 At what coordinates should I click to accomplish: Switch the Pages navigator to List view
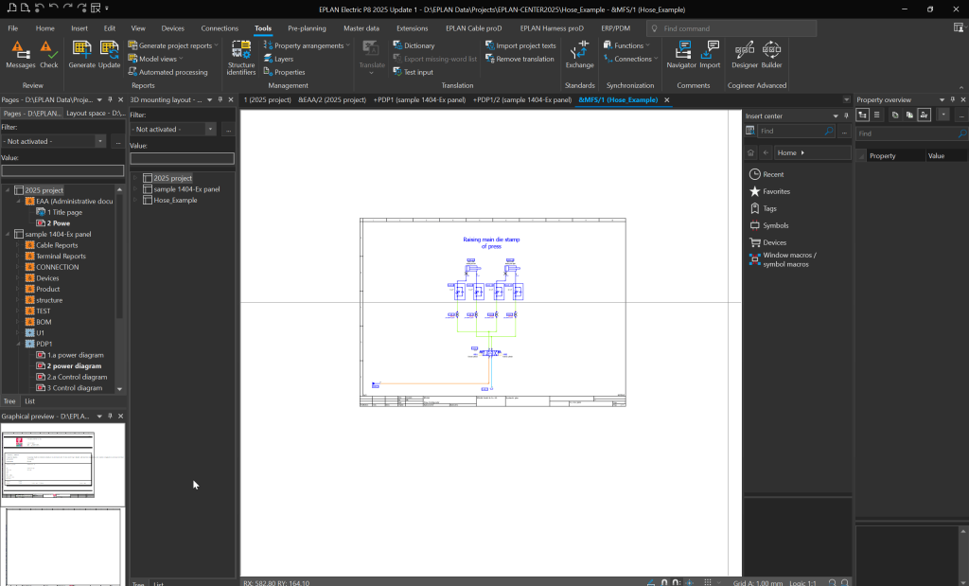pyautogui.click(x=29, y=401)
